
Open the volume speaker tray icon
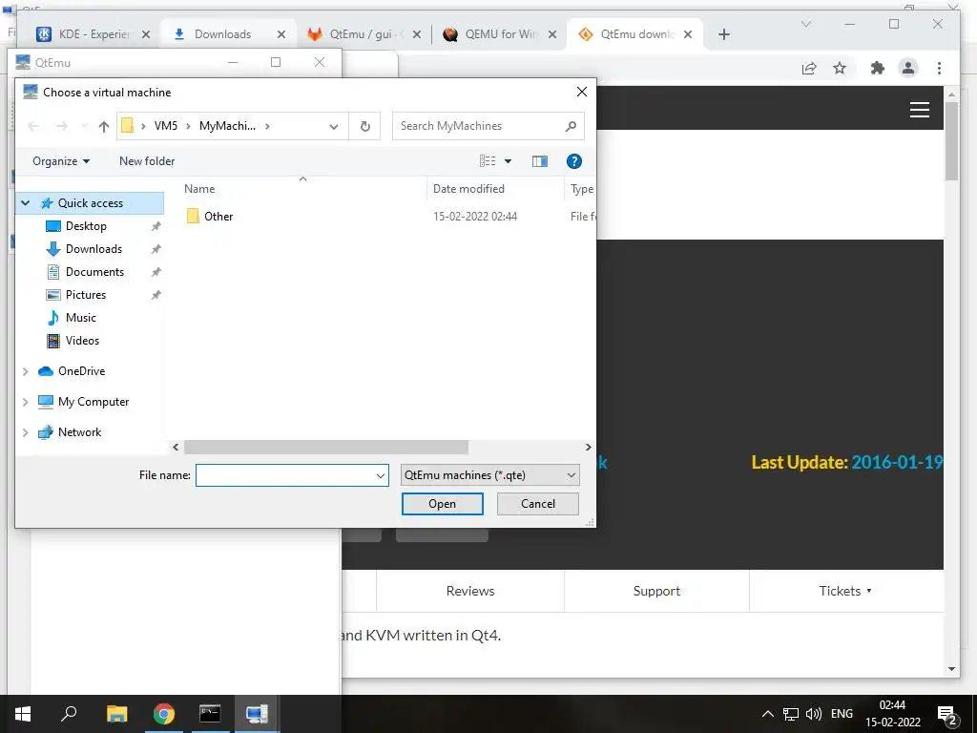click(813, 714)
